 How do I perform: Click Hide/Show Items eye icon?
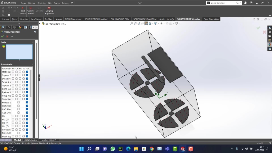[x=161, y=24]
